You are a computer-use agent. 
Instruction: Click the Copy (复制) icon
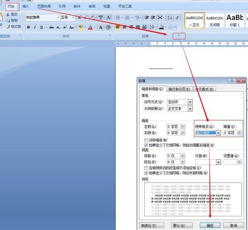[x=7, y=20]
